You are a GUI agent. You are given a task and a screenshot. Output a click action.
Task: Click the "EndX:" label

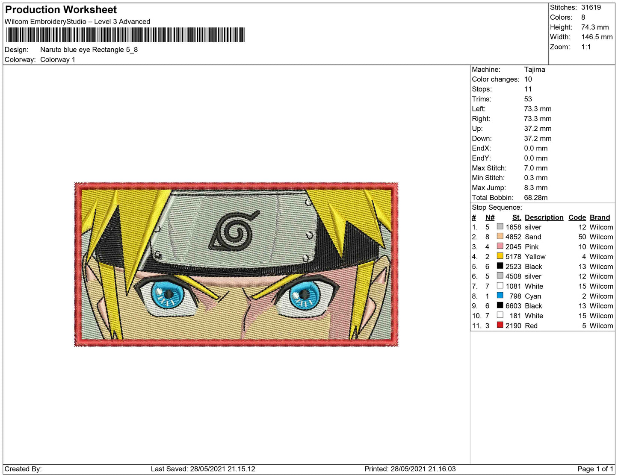click(482, 148)
